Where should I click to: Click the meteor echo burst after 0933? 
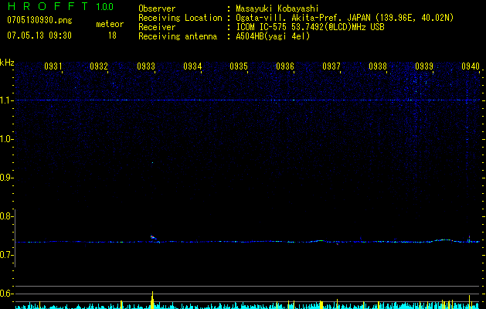pyautogui.click(x=154, y=238)
